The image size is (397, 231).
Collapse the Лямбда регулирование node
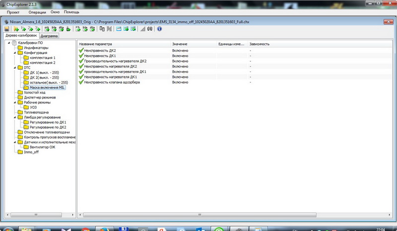pos(15,117)
